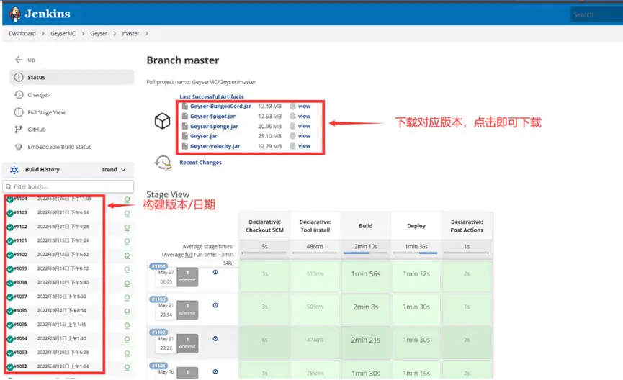The width and height of the screenshot is (623, 380).
Task: Click blue circle icon on #1104 stage row
Action: click(215, 272)
